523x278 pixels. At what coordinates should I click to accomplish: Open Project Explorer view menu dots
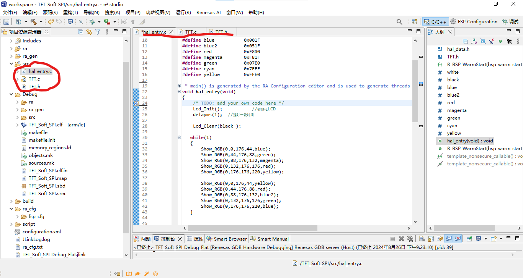pos(106,32)
